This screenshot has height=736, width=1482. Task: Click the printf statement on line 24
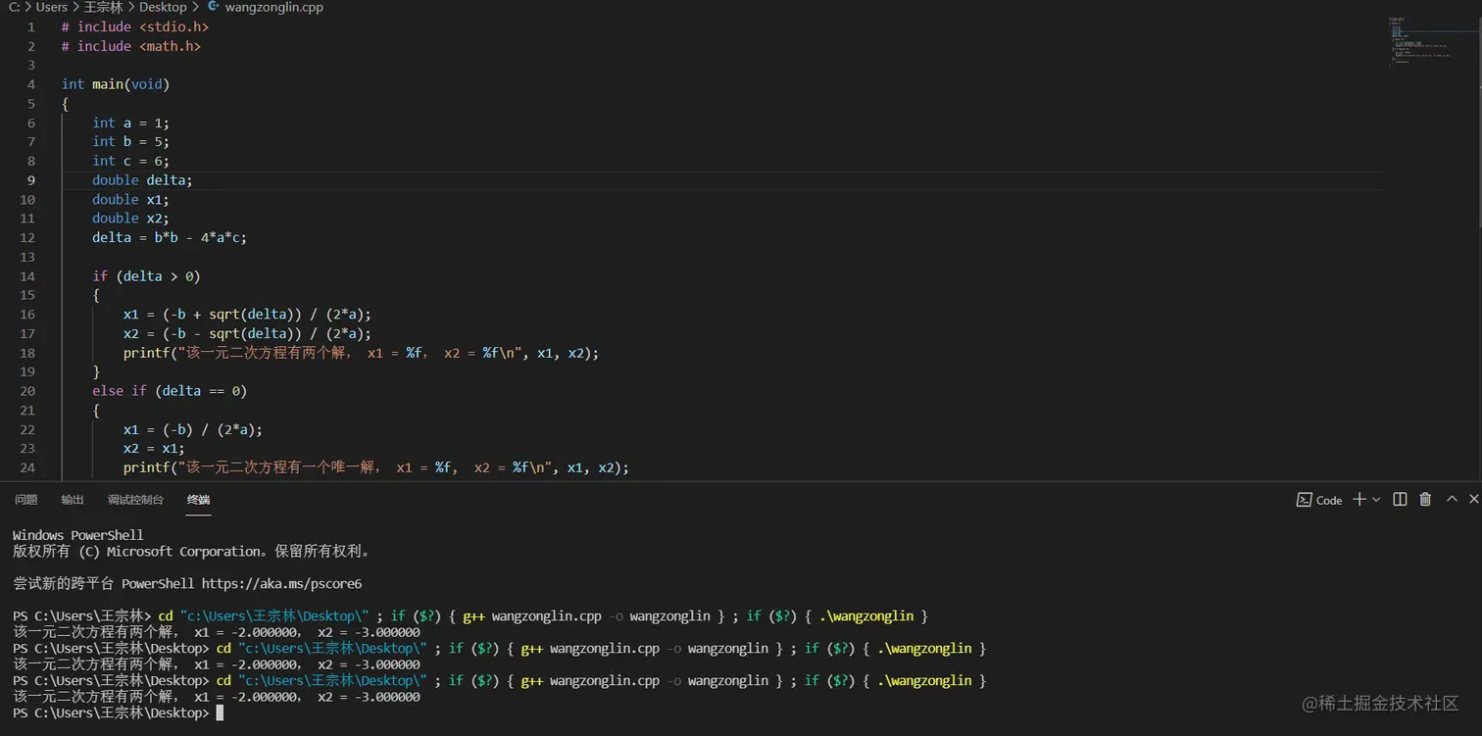pos(376,467)
